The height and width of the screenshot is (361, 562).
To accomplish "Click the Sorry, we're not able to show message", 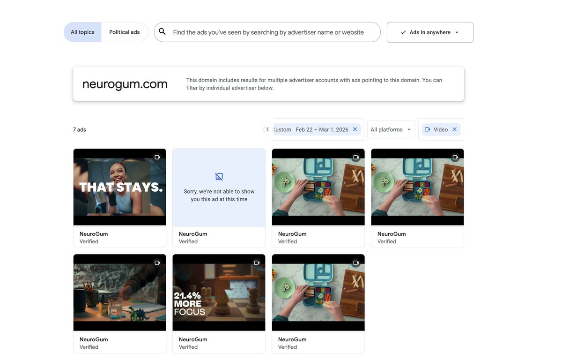I will pyautogui.click(x=219, y=196).
